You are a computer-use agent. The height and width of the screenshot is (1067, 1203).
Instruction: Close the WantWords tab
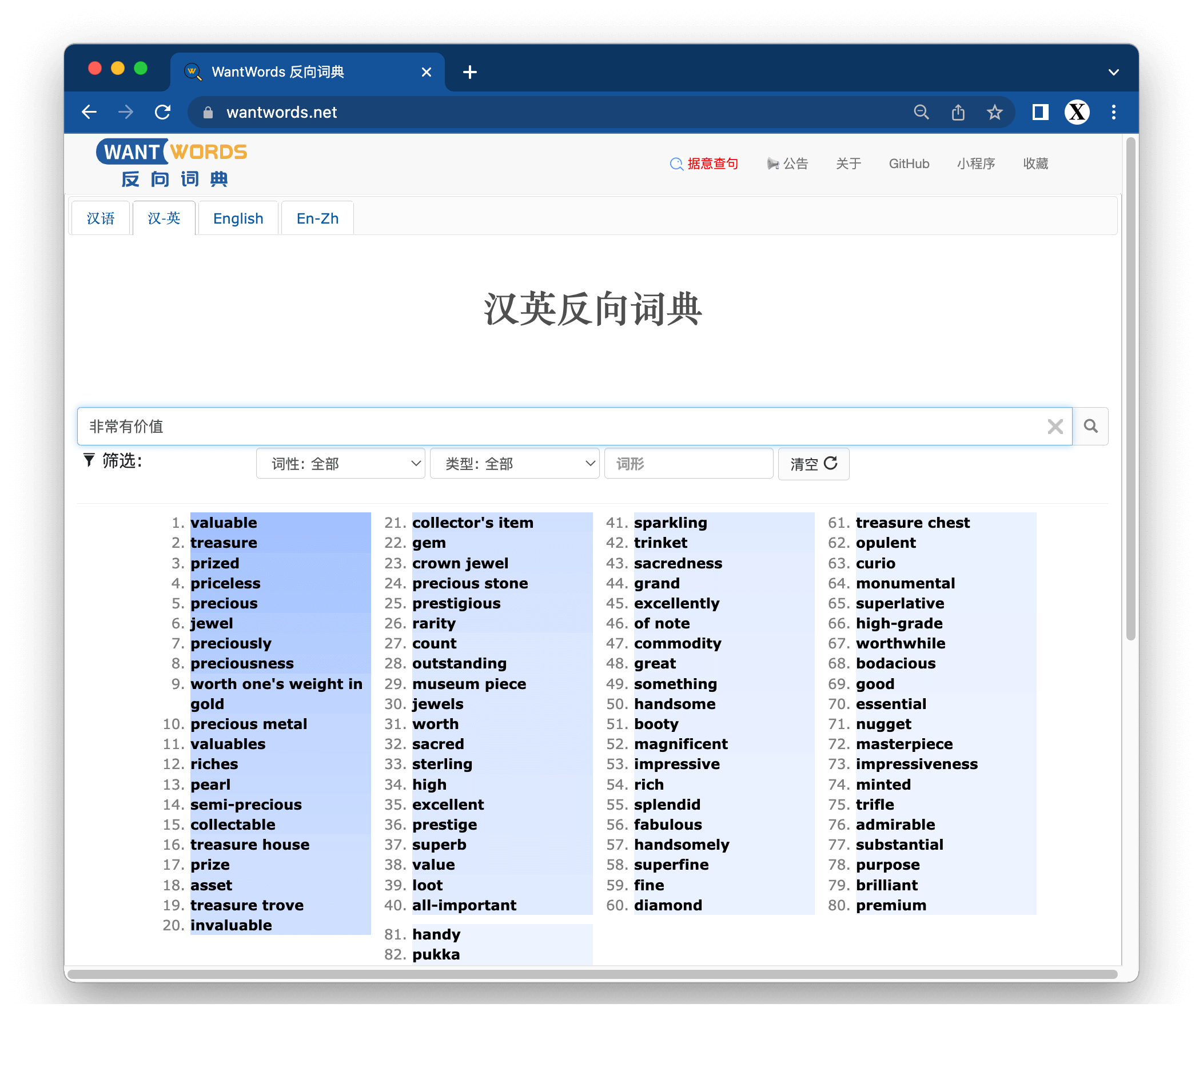tap(426, 72)
